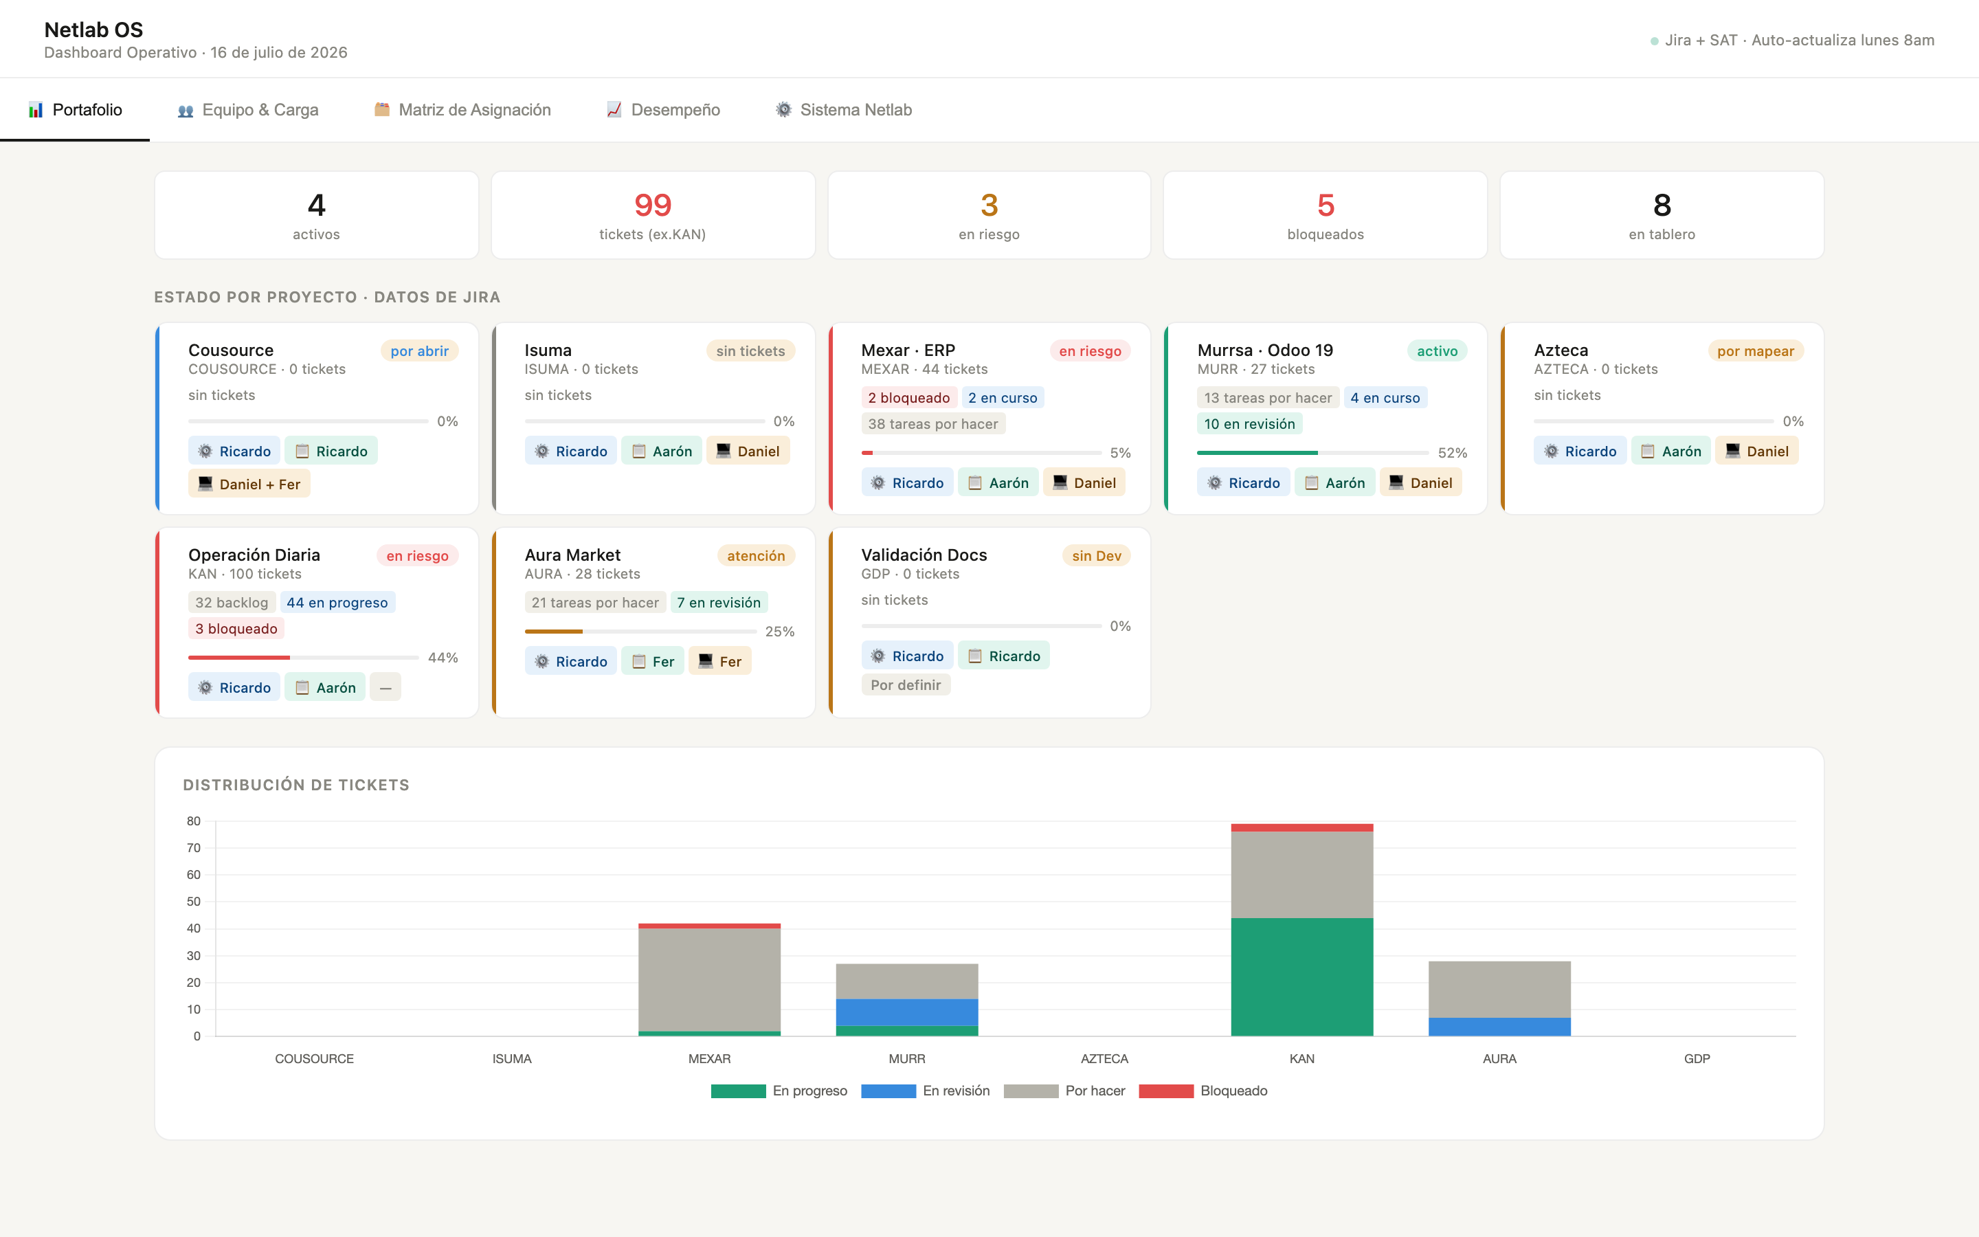The height and width of the screenshot is (1237, 1979).
Task: Click the 'Por definir' chip in Validación Docs
Action: (905, 684)
